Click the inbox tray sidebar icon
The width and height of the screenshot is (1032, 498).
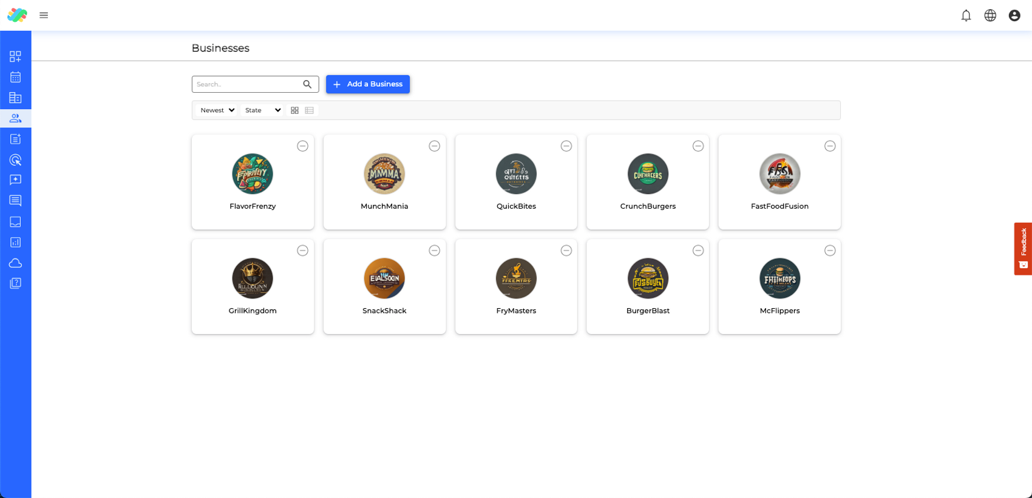pyautogui.click(x=15, y=222)
